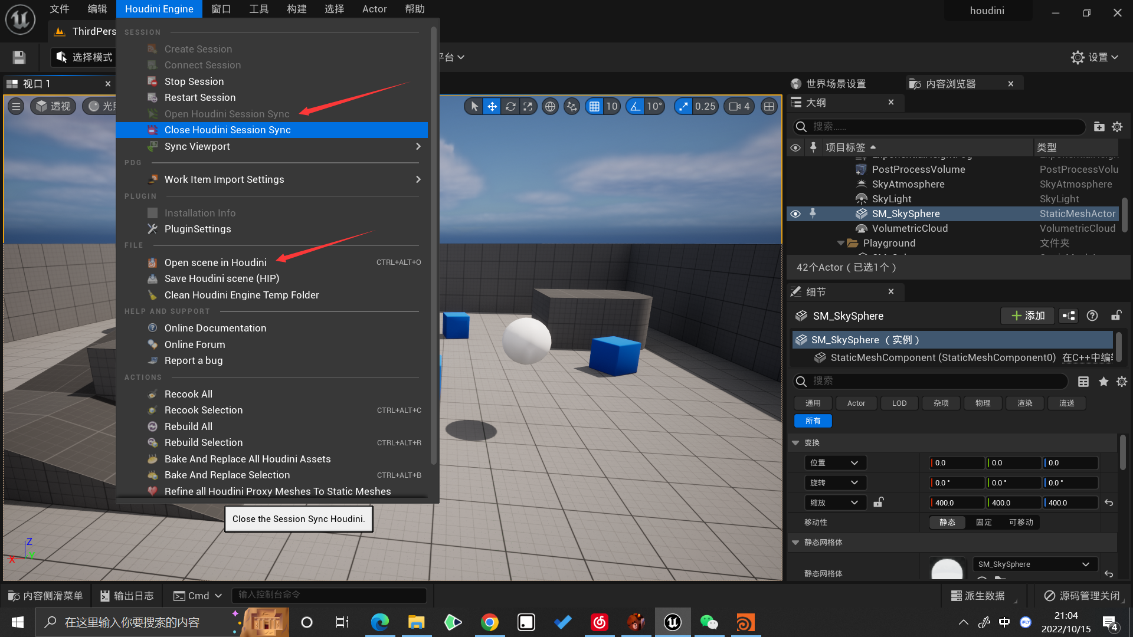Open the 窗口 window menu
The image size is (1133, 637).
[x=221, y=9]
